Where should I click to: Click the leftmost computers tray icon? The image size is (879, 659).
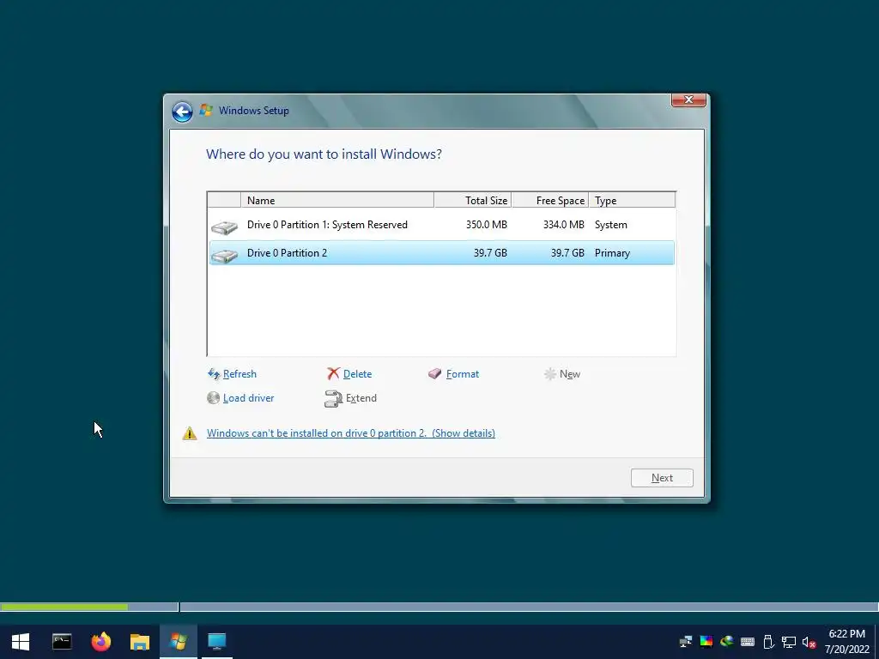686,642
